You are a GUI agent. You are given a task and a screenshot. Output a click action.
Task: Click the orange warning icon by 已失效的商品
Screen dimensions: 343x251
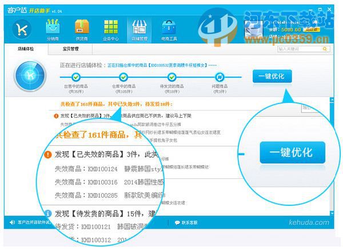(56, 115)
